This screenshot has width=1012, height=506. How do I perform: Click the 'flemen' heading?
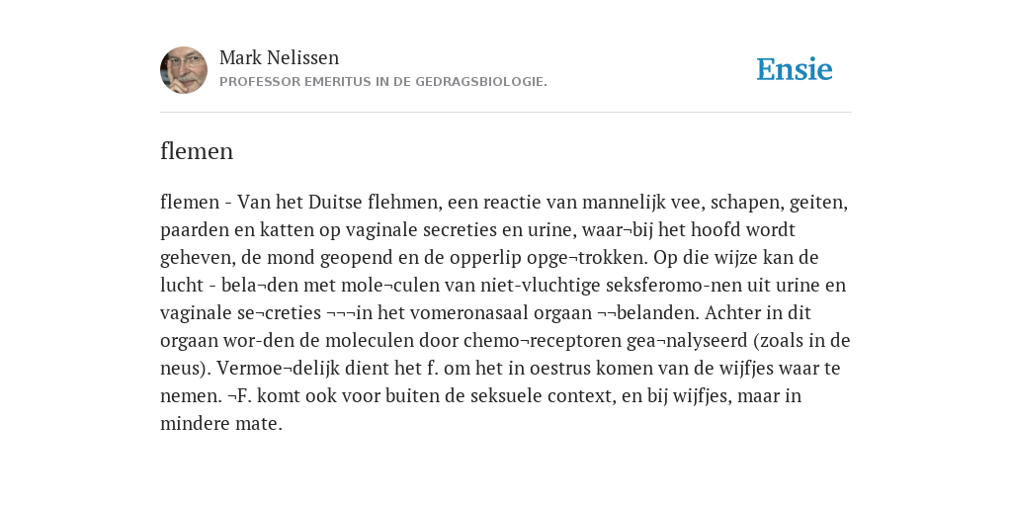[x=197, y=151]
